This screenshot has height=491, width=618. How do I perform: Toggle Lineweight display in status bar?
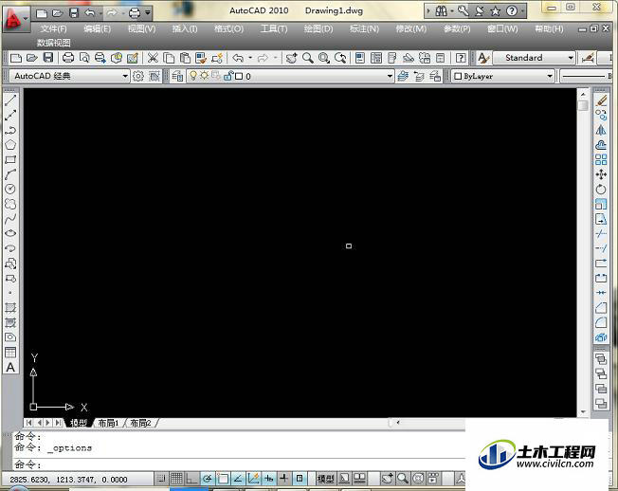[283, 479]
